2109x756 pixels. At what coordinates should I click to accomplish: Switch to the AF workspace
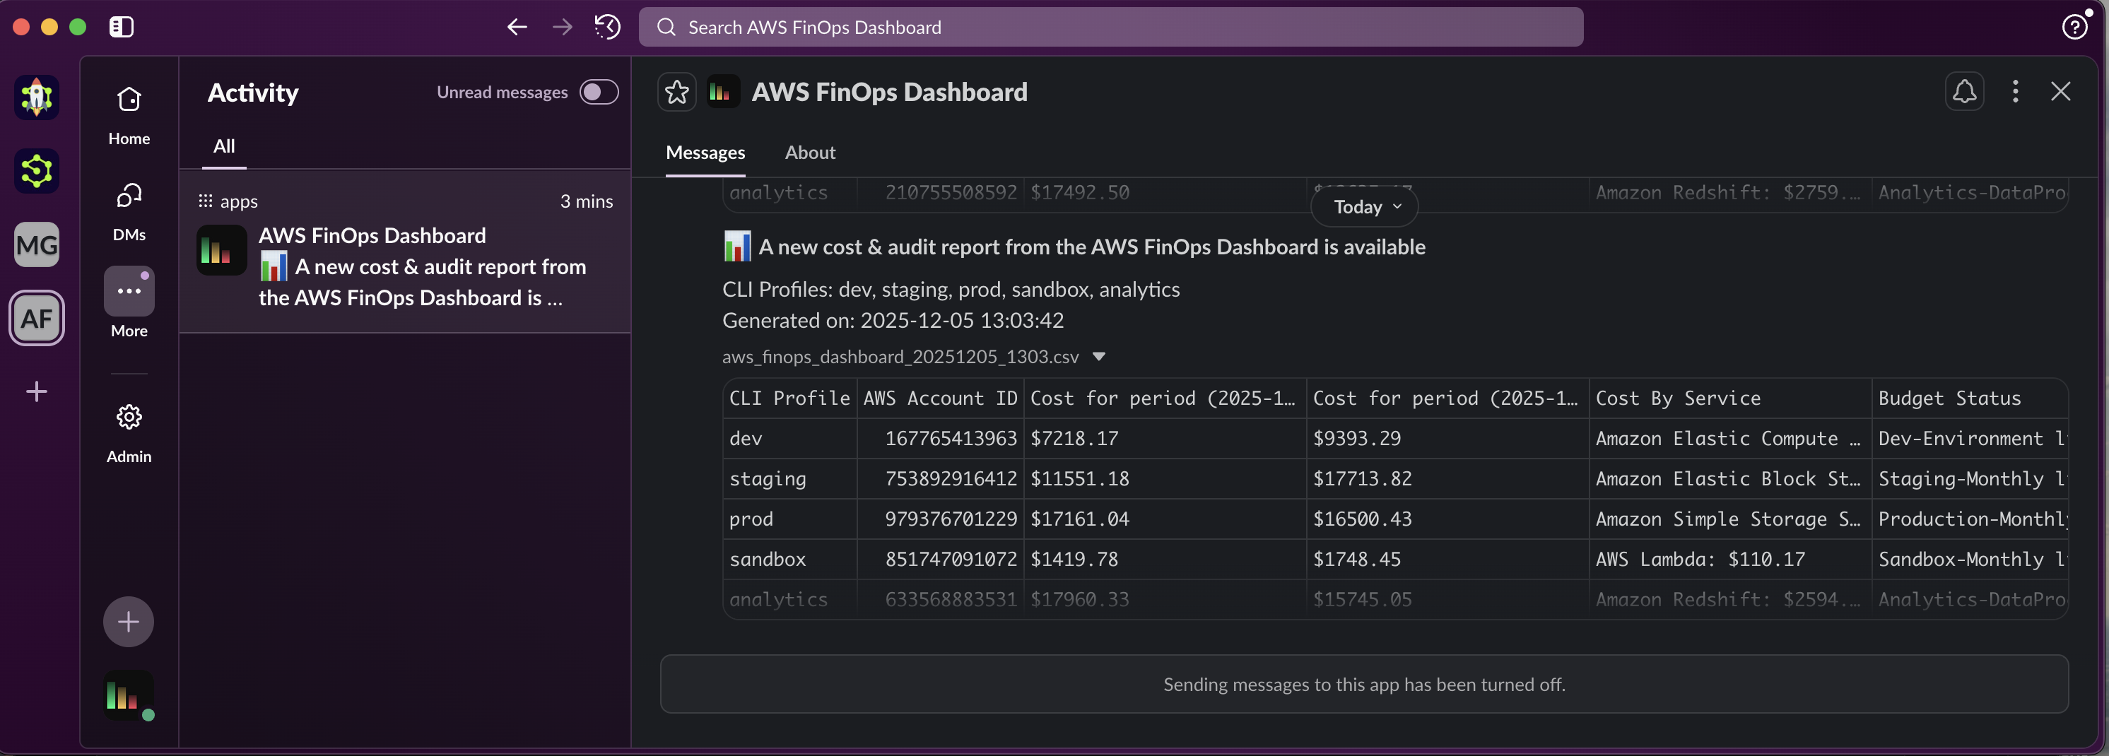tap(37, 318)
